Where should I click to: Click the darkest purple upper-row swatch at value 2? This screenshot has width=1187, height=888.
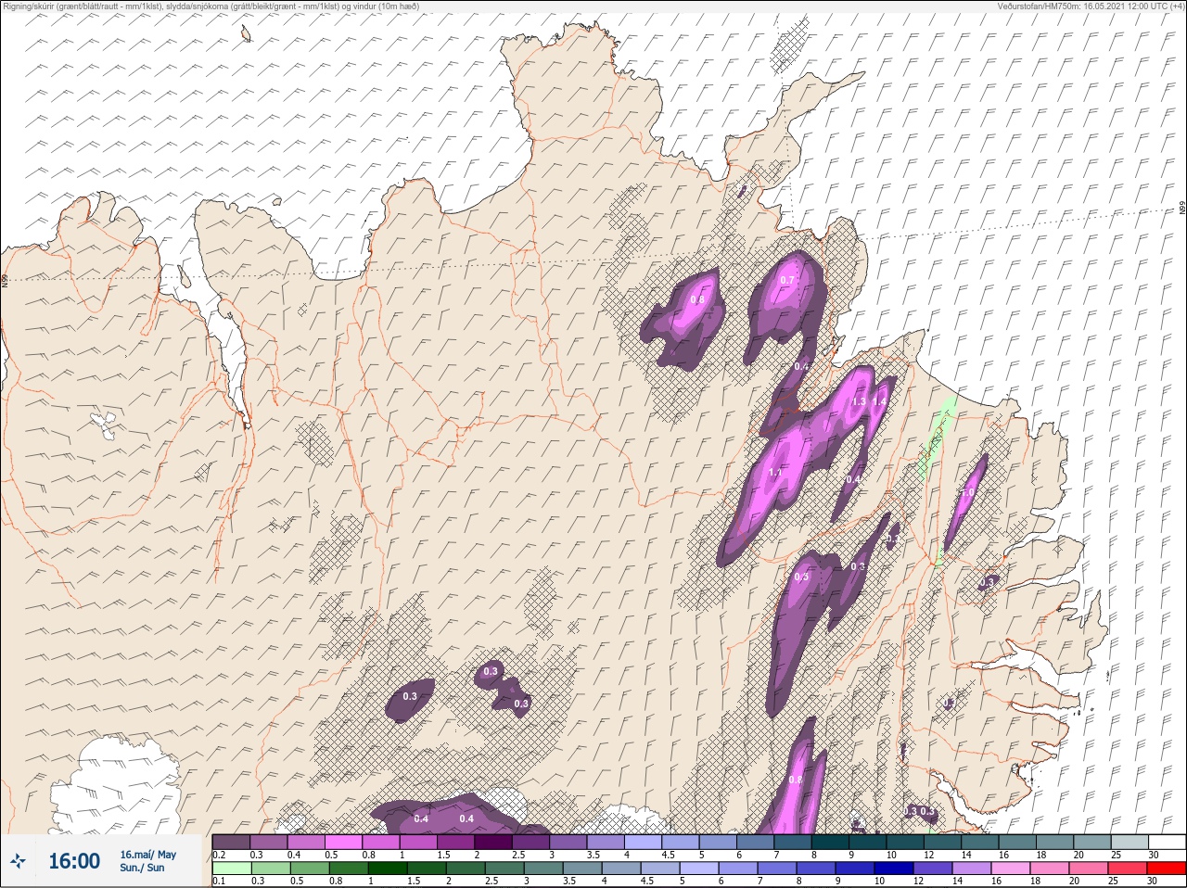492,842
